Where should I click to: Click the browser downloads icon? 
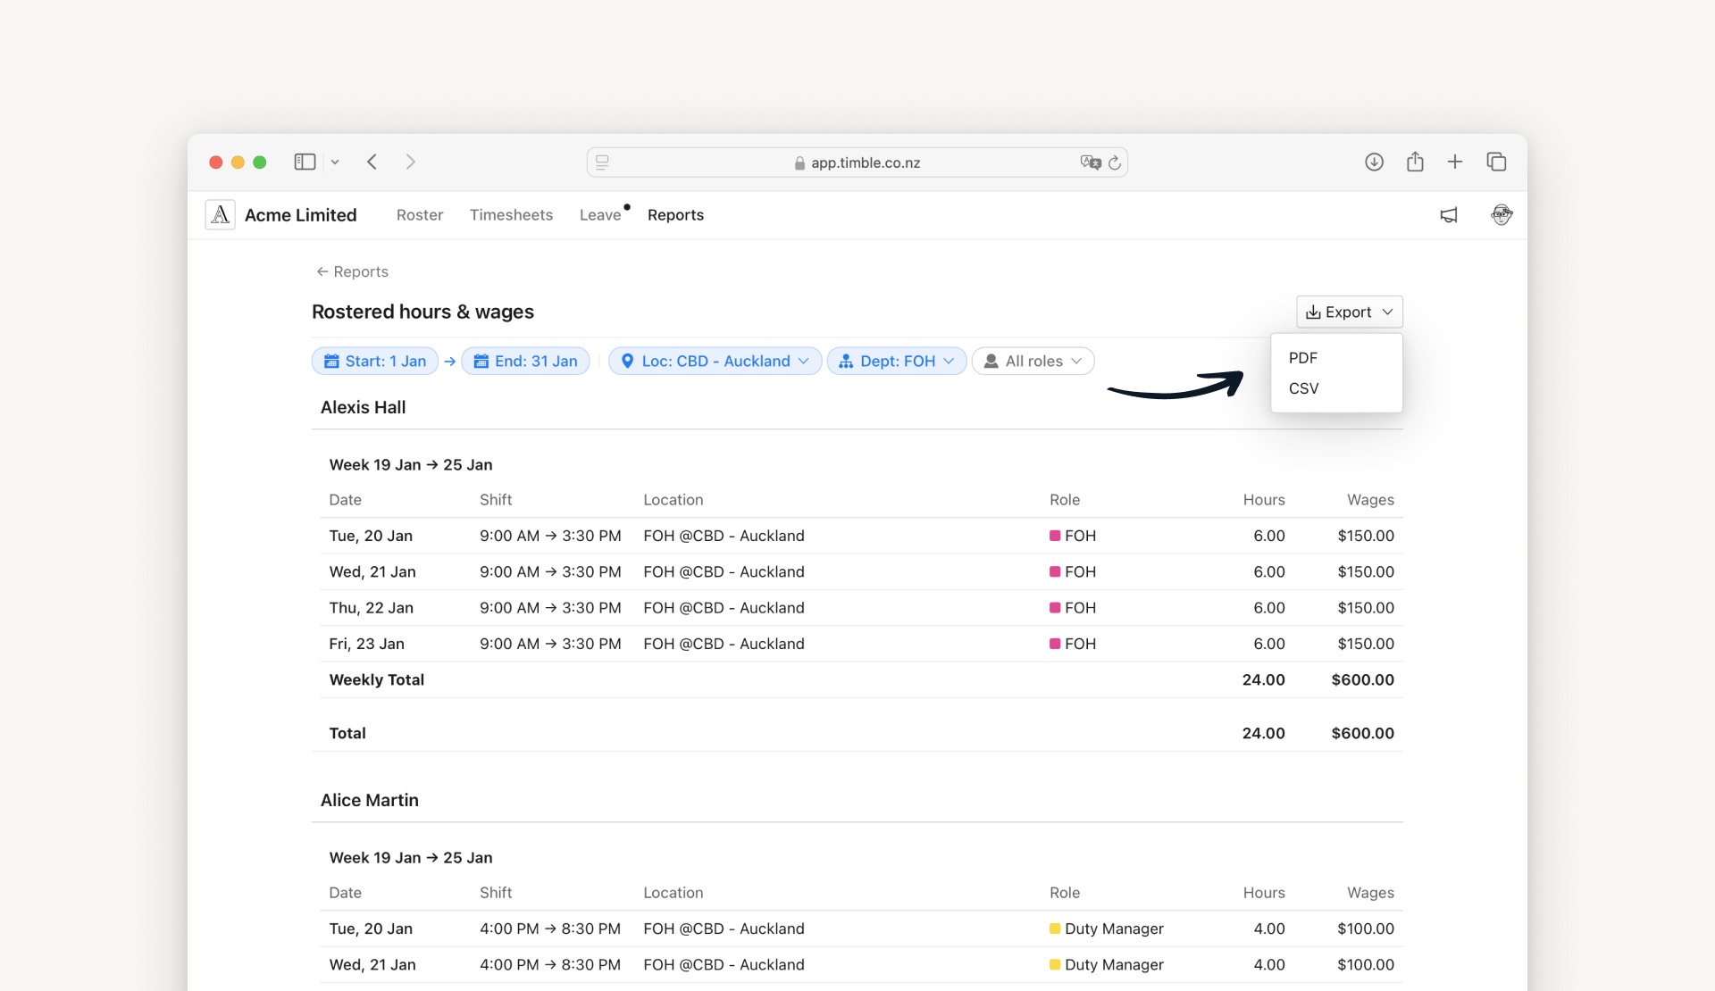point(1374,162)
